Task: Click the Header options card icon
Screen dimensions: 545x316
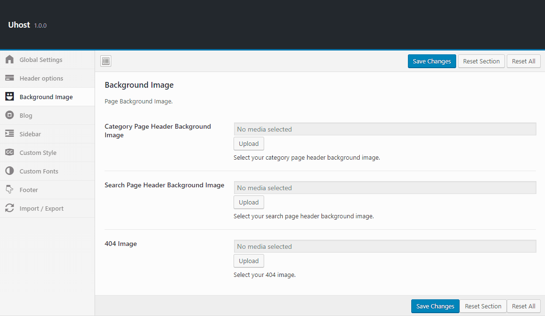Action: (10, 78)
